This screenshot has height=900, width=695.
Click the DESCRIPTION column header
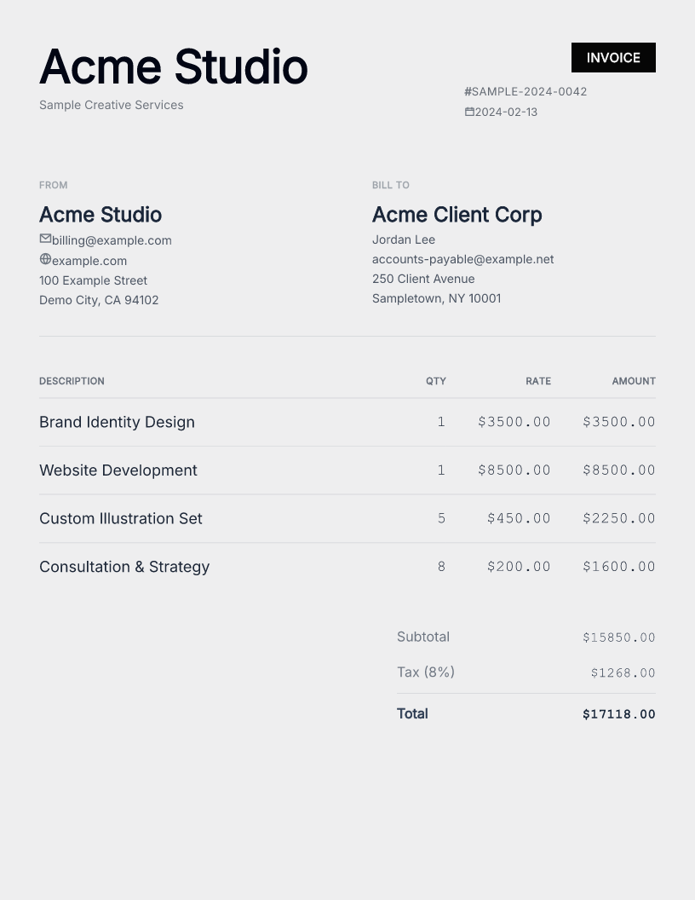(72, 381)
